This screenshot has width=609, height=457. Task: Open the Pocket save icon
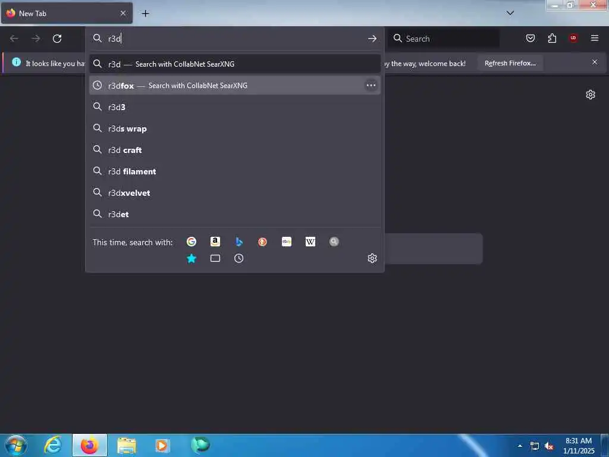pos(530,38)
